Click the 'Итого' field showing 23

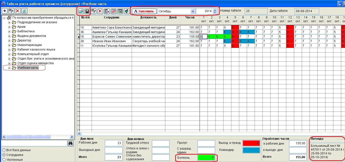click(113, 157)
